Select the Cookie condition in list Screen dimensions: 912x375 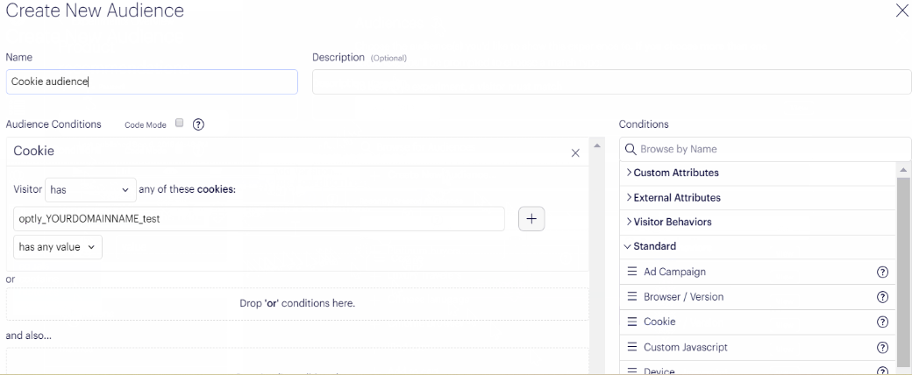click(659, 322)
